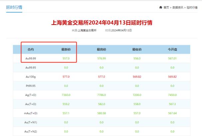Click the 延时行情 breadcrumb entry
The height and width of the screenshot is (136, 202).
tap(192, 8)
